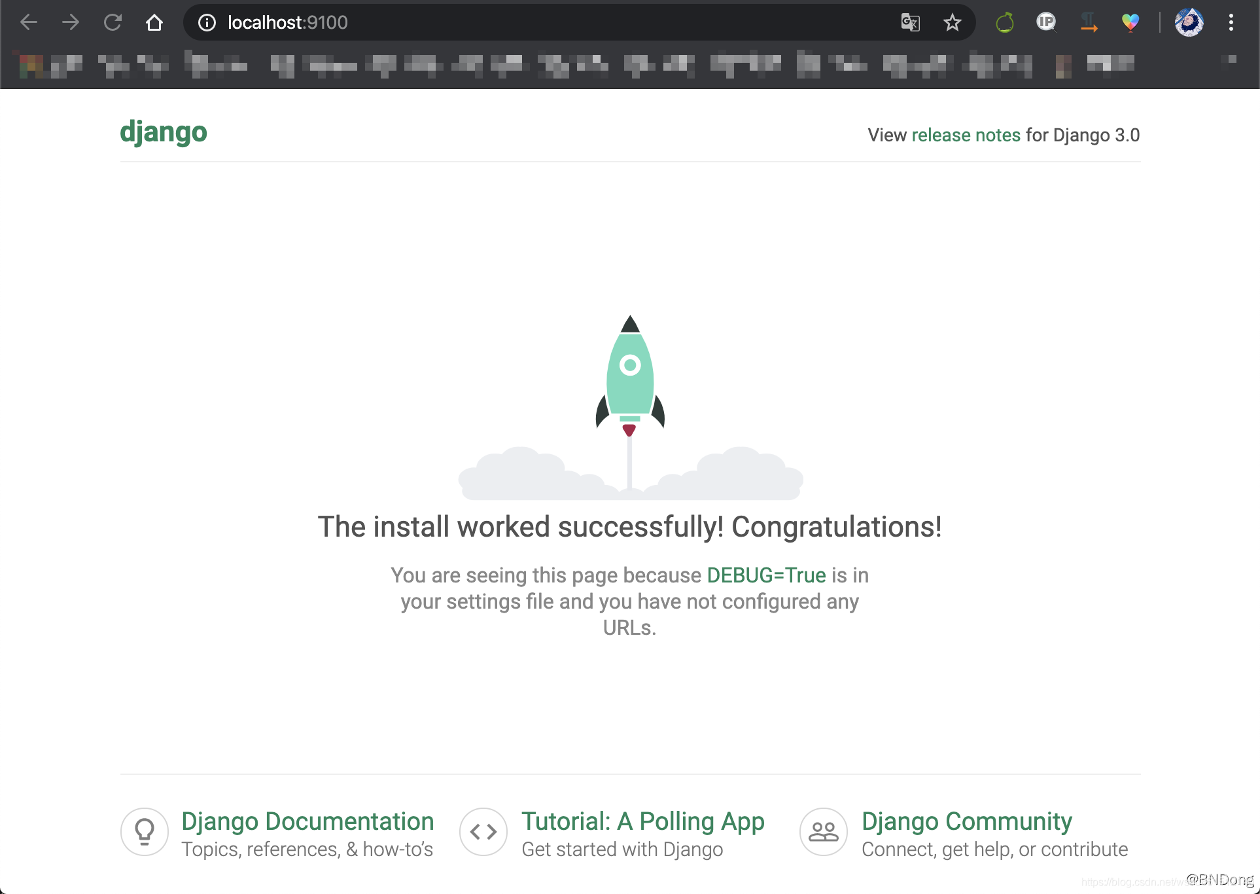1260x894 pixels.
Task: Open the Django Community link
Action: point(966,821)
